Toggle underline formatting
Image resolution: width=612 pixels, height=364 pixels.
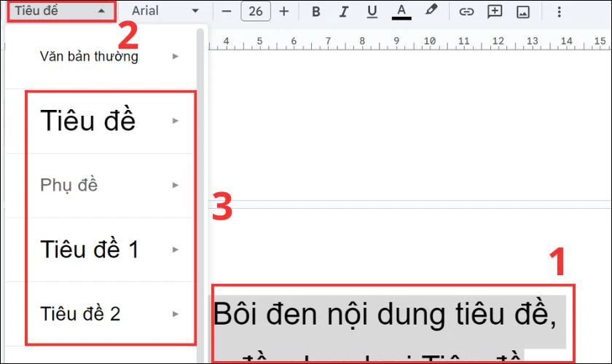pyautogui.click(x=372, y=12)
